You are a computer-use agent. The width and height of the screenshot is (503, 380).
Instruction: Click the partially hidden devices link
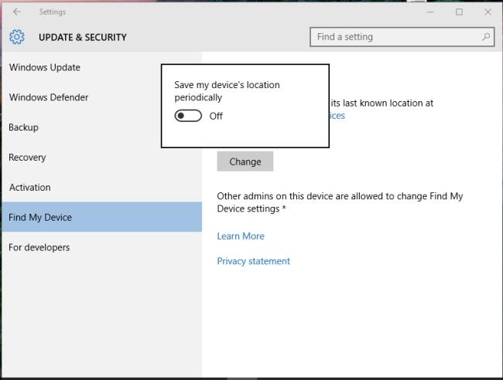[x=336, y=116]
